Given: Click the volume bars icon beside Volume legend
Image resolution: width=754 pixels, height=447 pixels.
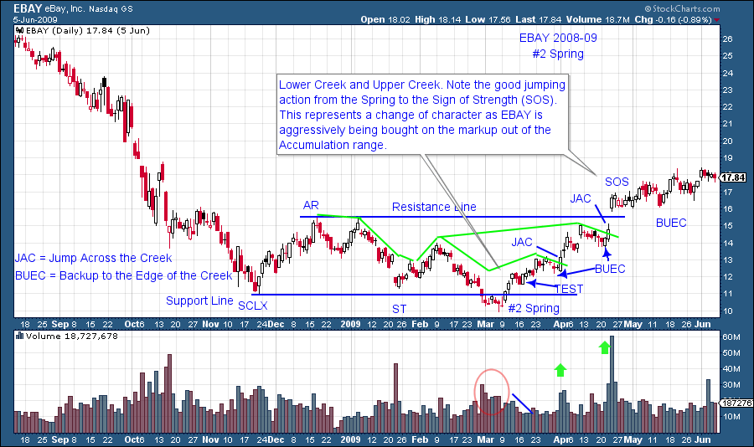Looking at the screenshot, I should pos(20,336).
